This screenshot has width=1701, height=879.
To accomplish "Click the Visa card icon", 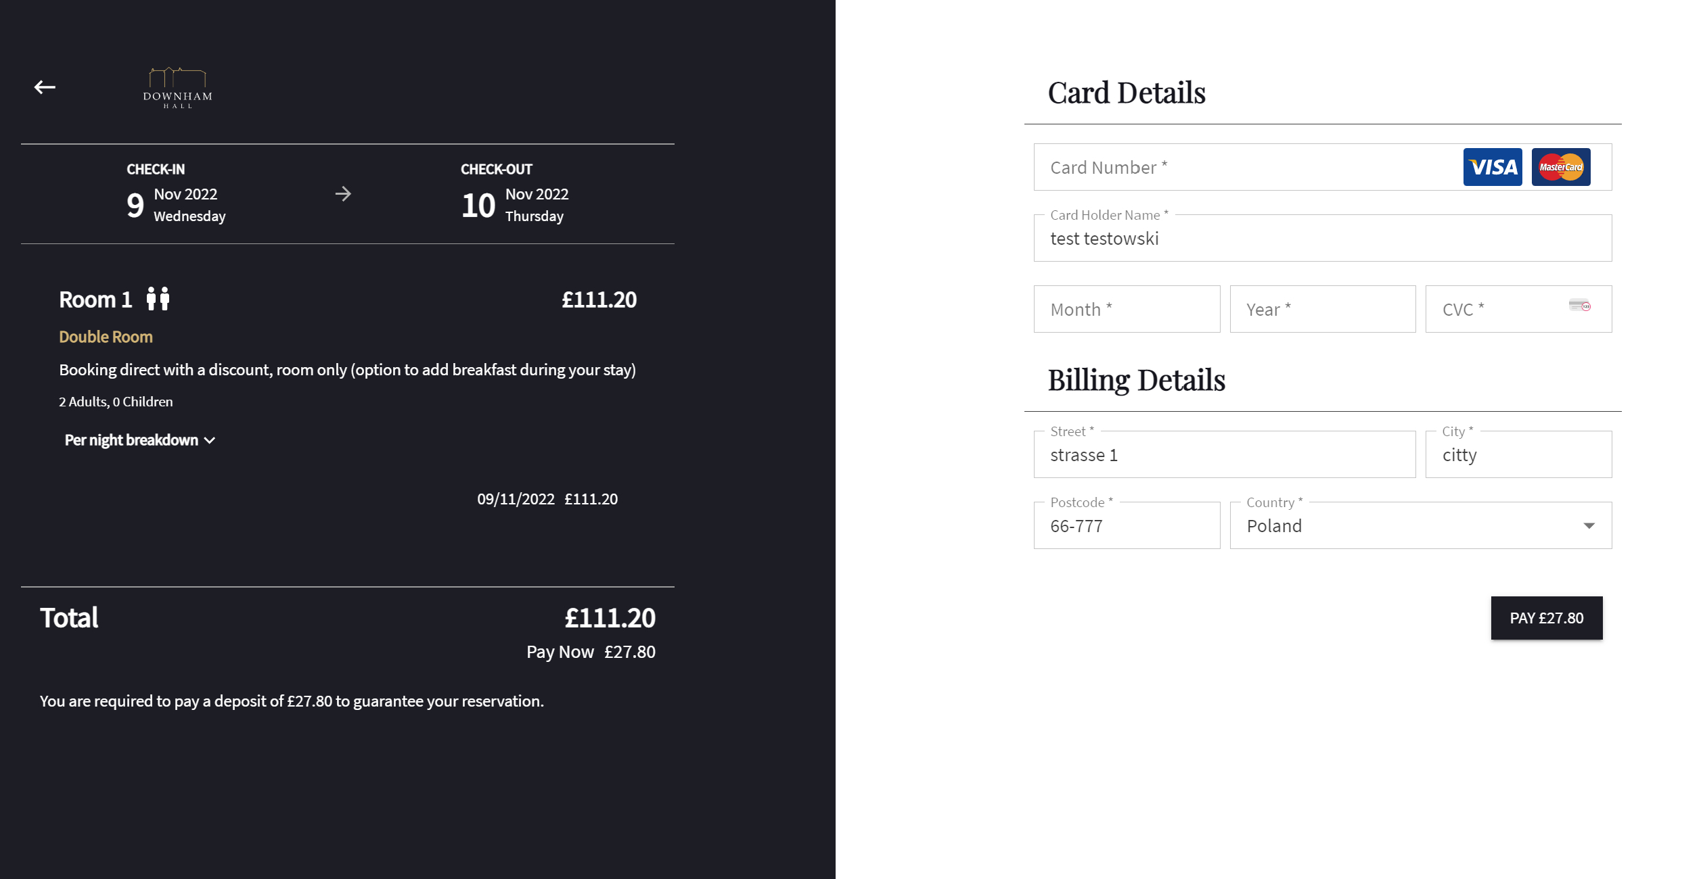I will coord(1492,167).
